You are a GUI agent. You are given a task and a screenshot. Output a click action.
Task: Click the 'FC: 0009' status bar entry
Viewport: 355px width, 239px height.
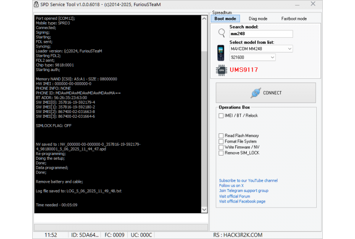tap(114, 235)
